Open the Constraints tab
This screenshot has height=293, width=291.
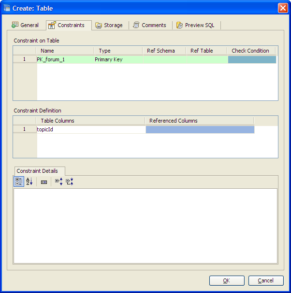[69, 25]
